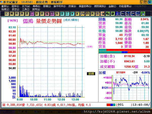Screen dimensions: 152x114
Task: Open the 金融(C) menu
Action: point(112,6)
